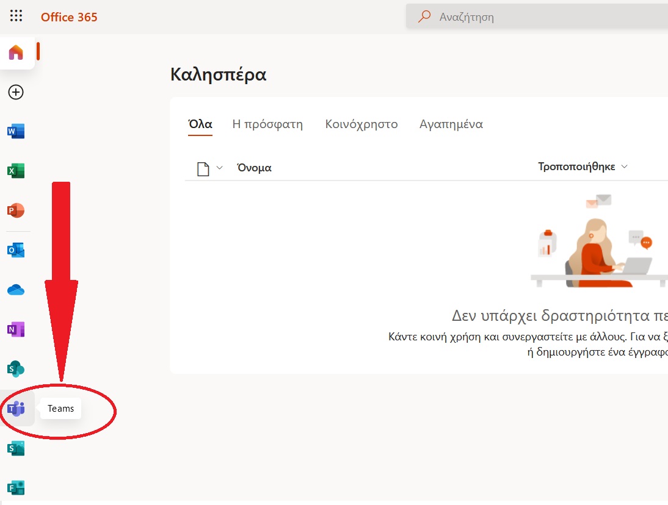The height and width of the screenshot is (505, 668).
Task: Open Outlook mail from the sidebar
Action: coord(16,250)
